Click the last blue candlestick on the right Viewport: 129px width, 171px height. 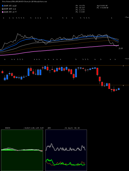[119, 89]
